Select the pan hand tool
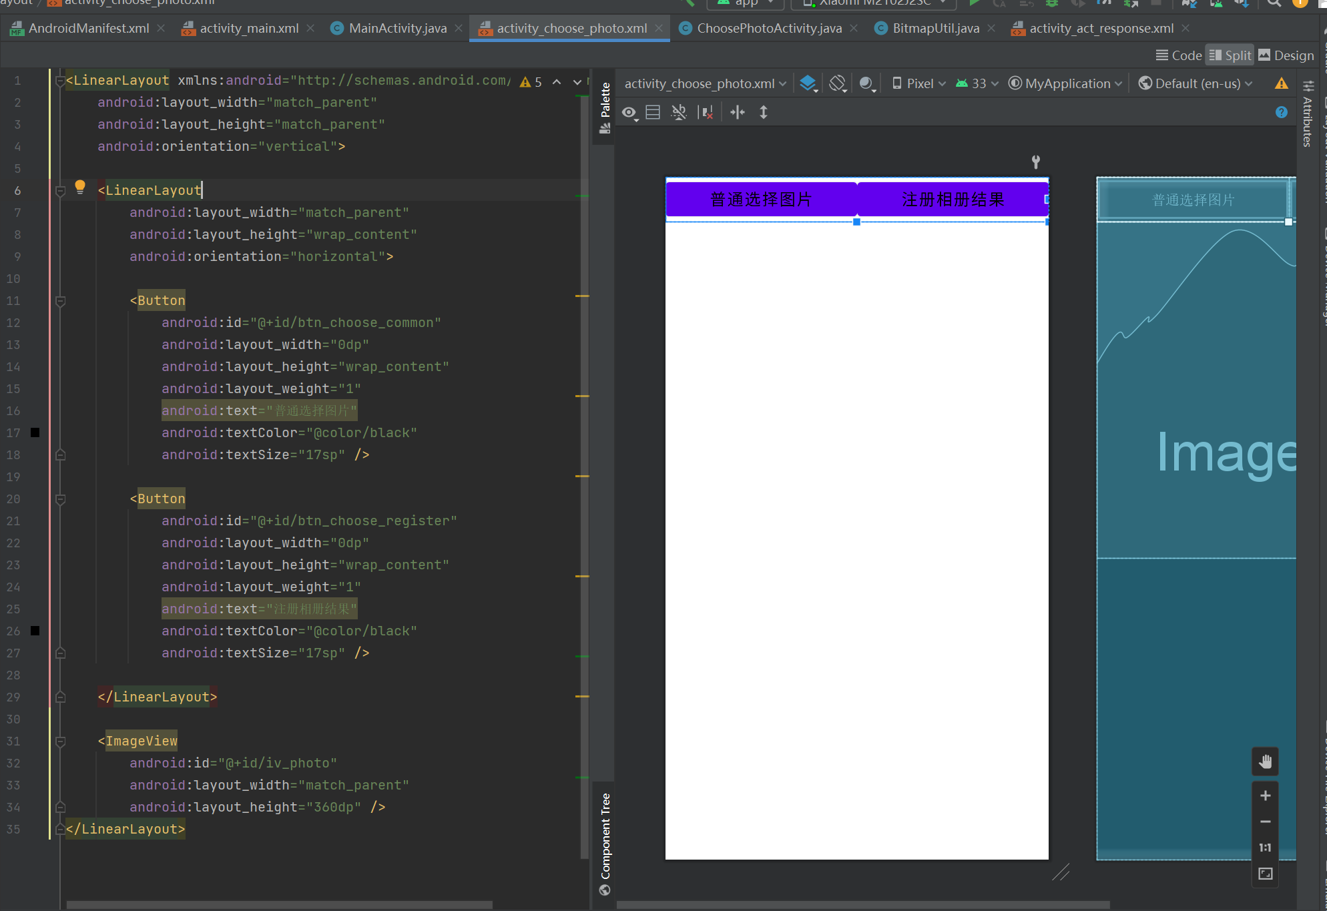Viewport: 1327px width, 911px height. 1265,762
